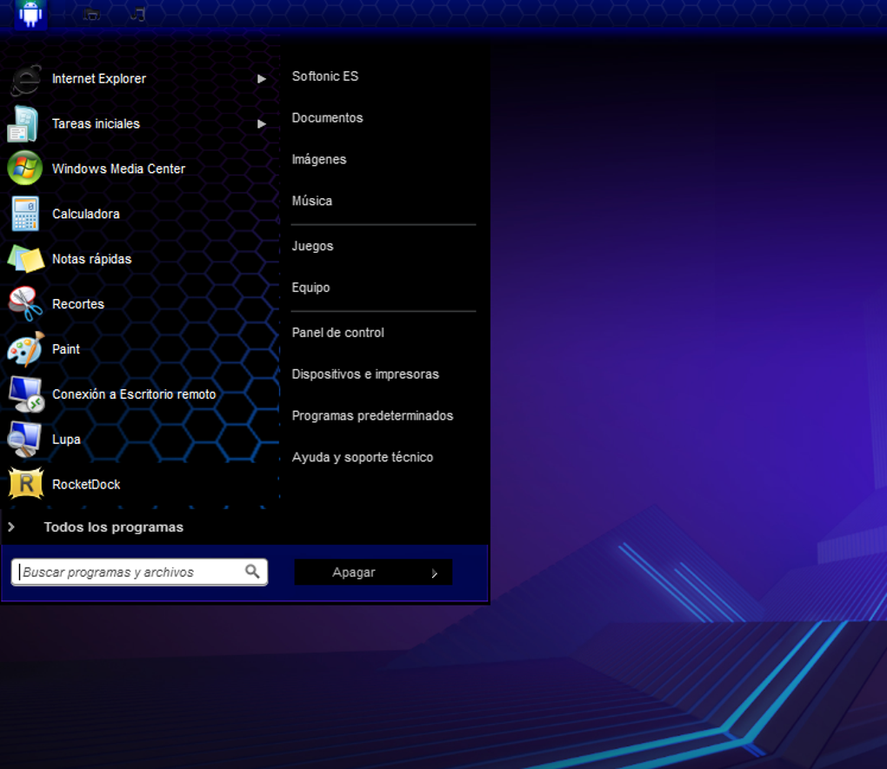Open Ayuda y soporte técnico
The height and width of the screenshot is (769, 887).
point(363,457)
